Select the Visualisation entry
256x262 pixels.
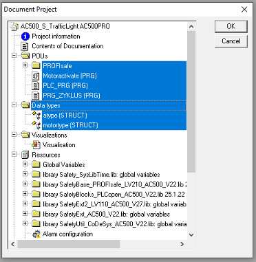pos(59,145)
